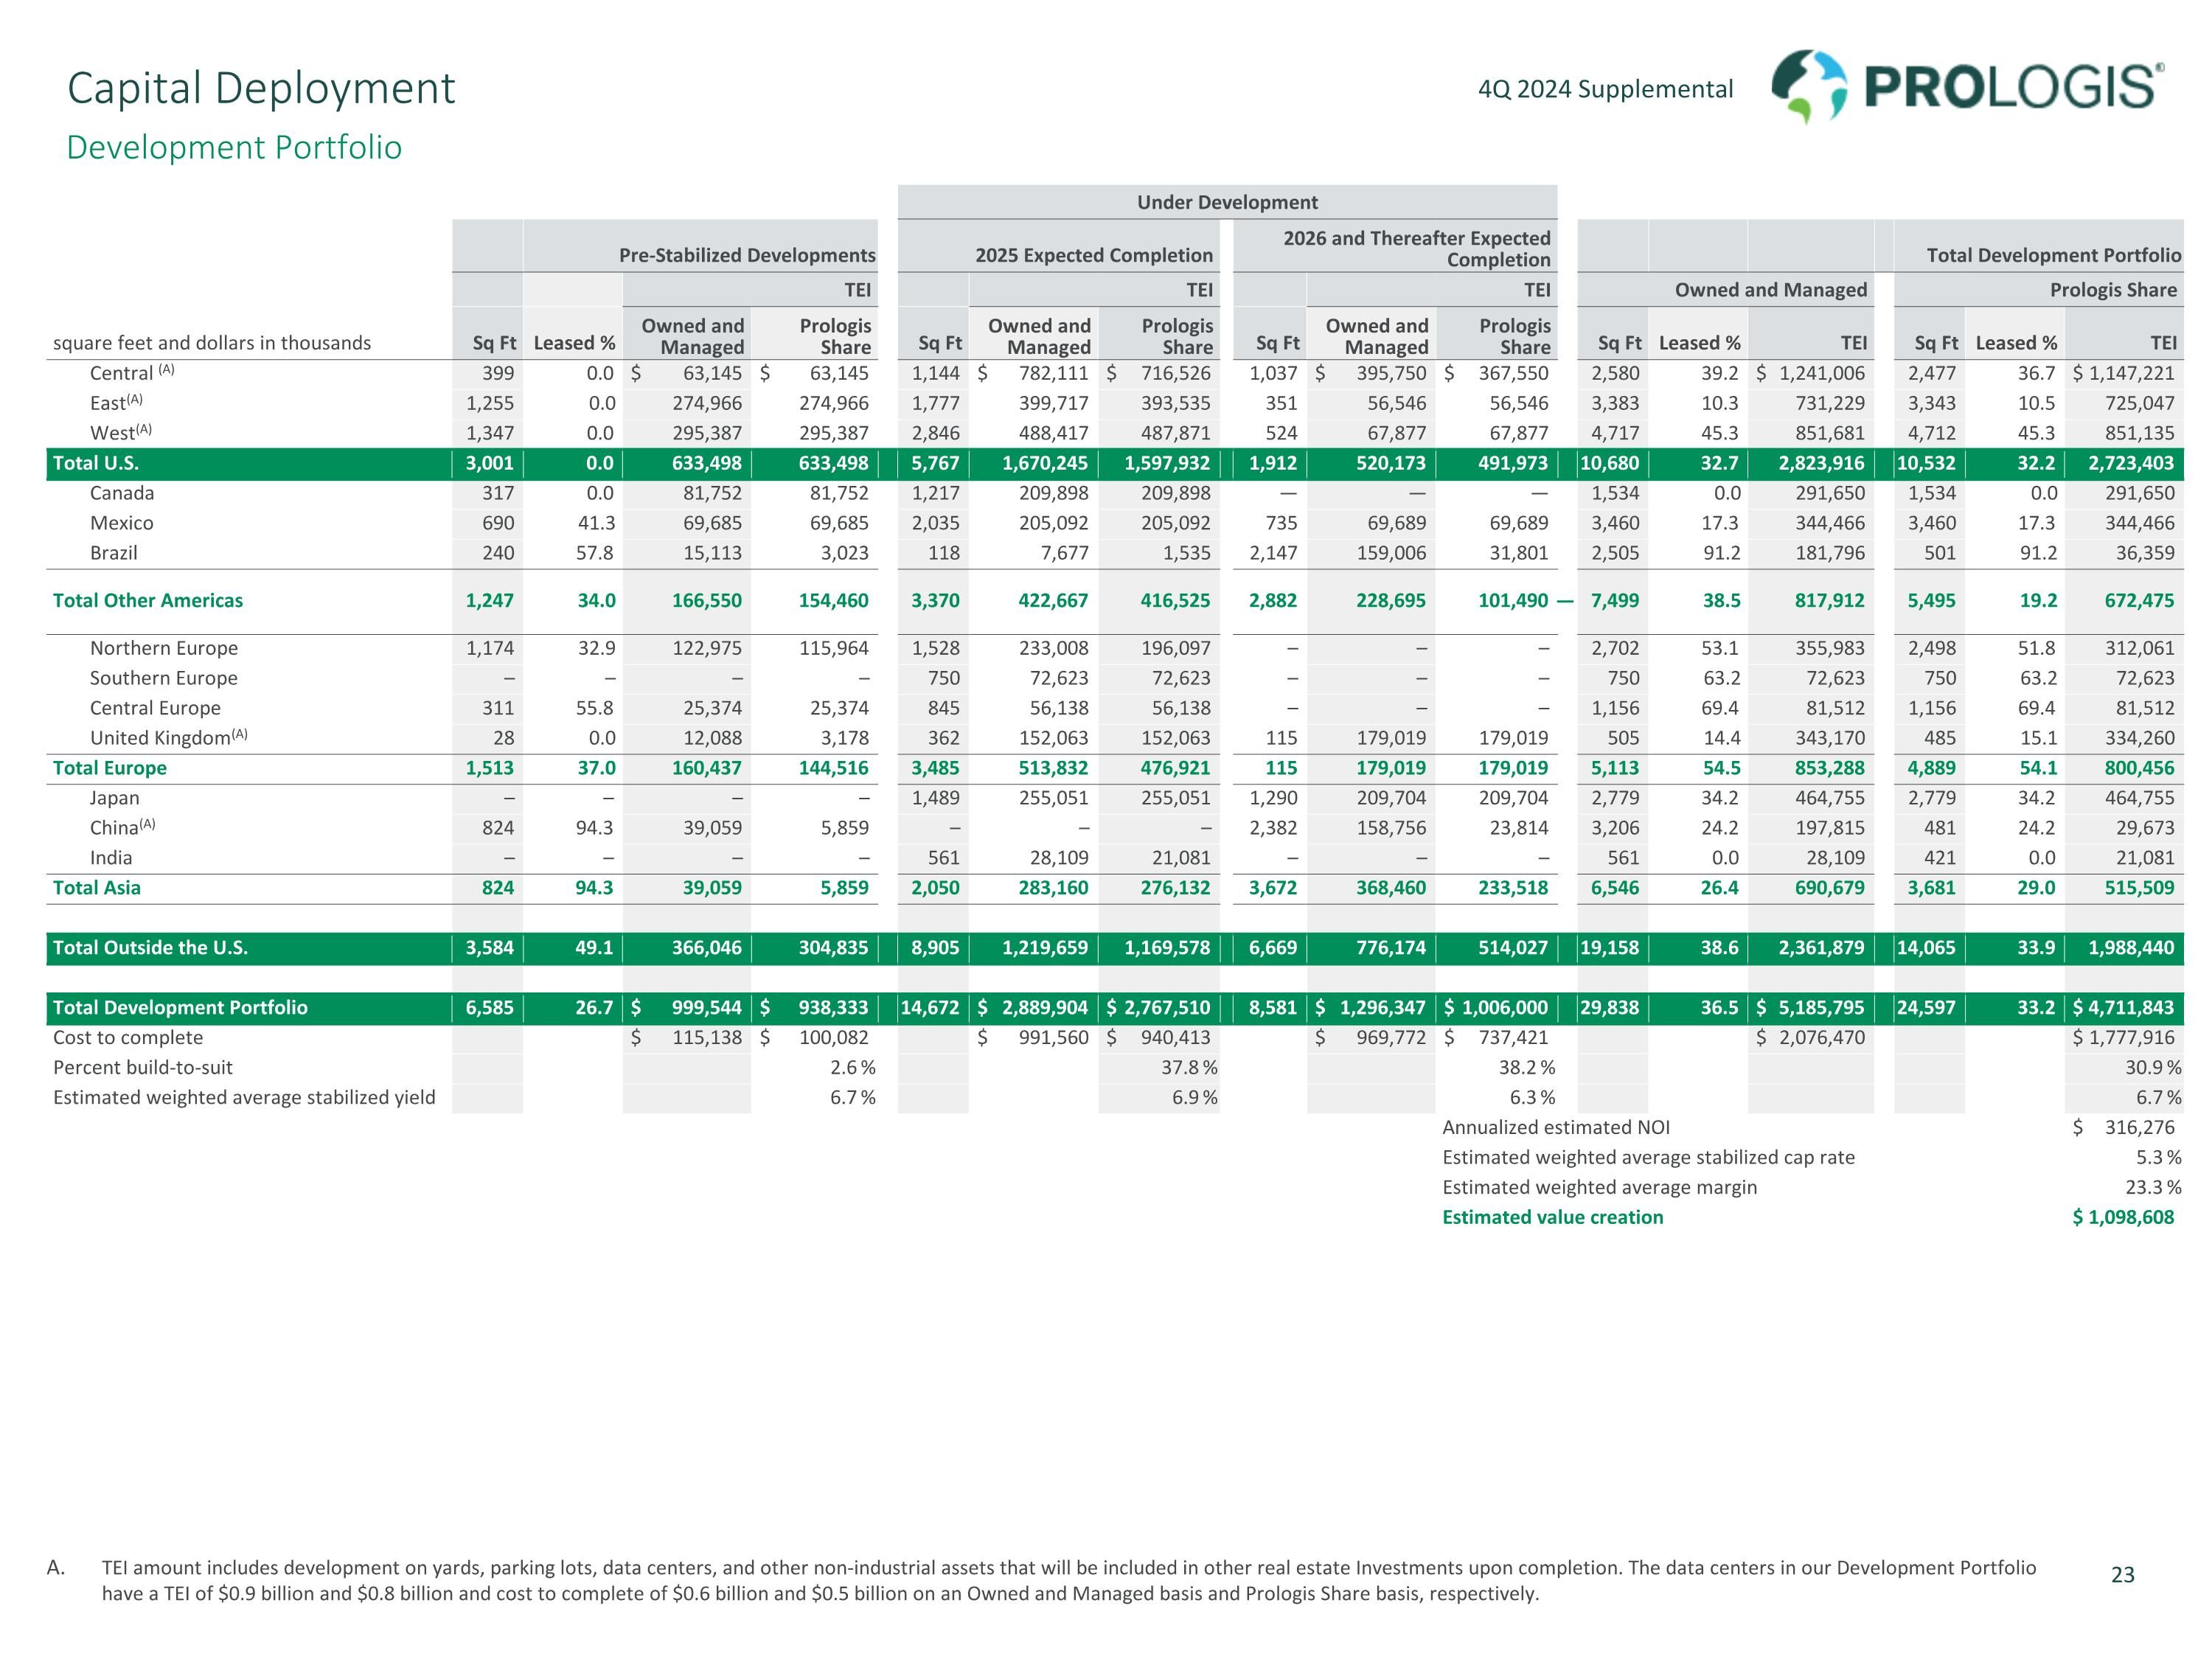
Task: Select the Under Development header cell
Action: click(1227, 202)
